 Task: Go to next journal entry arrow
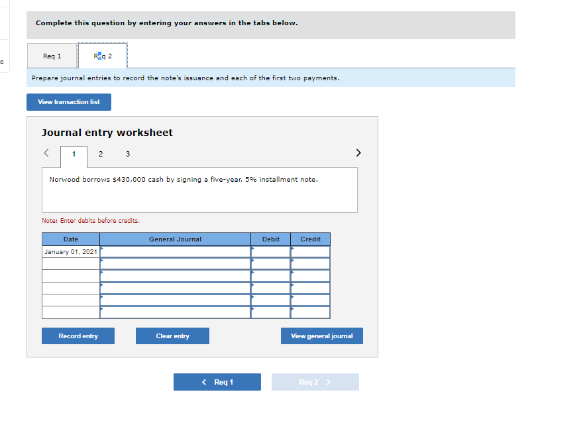[358, 153]
